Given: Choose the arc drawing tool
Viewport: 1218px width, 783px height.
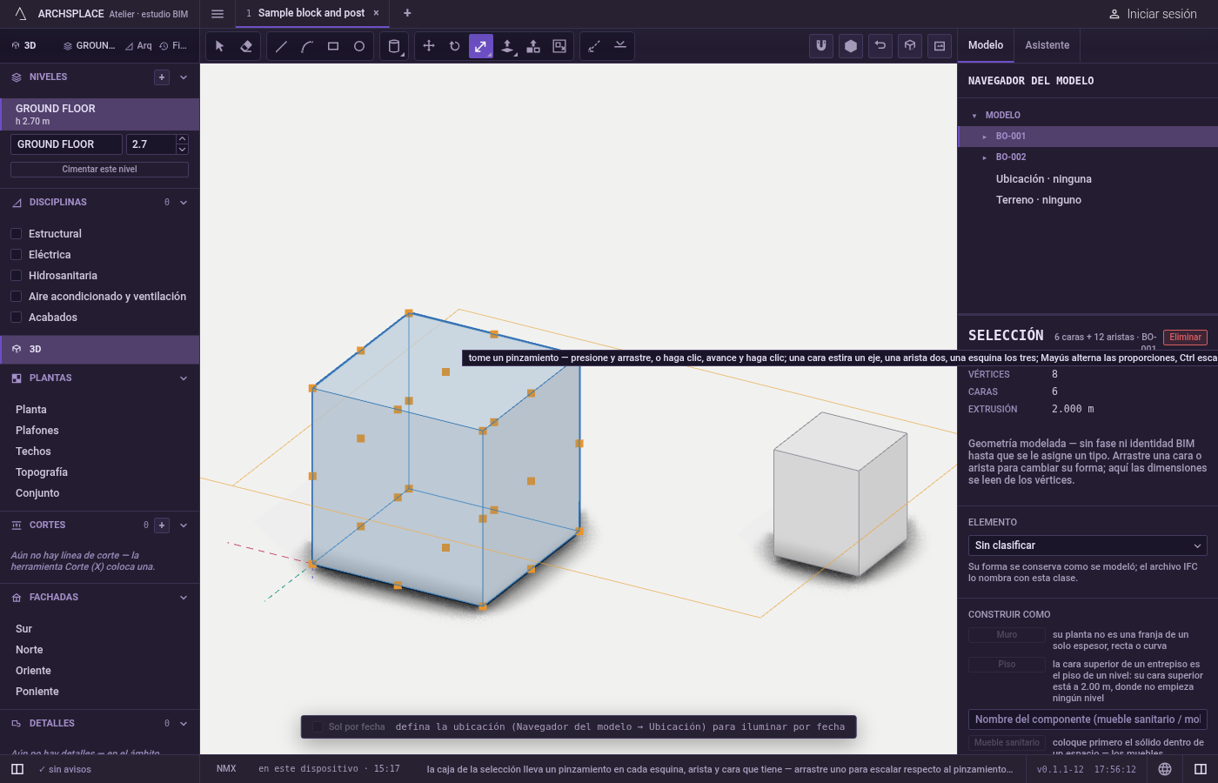Looking at the screenshot, I should (307, 46).
